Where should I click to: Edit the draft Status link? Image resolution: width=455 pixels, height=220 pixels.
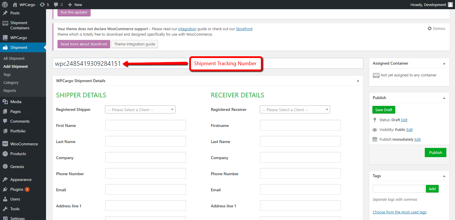(404, 120)
